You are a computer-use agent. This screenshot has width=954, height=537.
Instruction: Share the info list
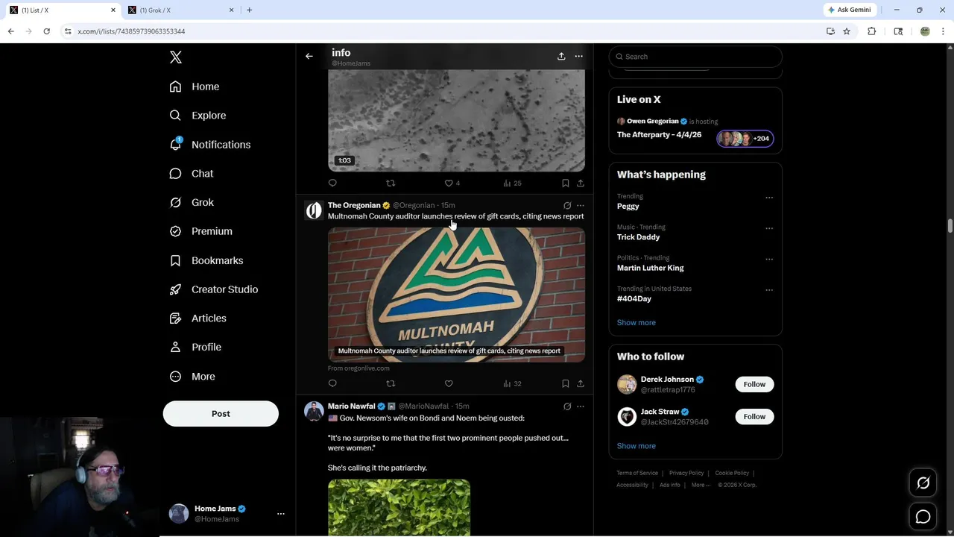tap(561, 56)
